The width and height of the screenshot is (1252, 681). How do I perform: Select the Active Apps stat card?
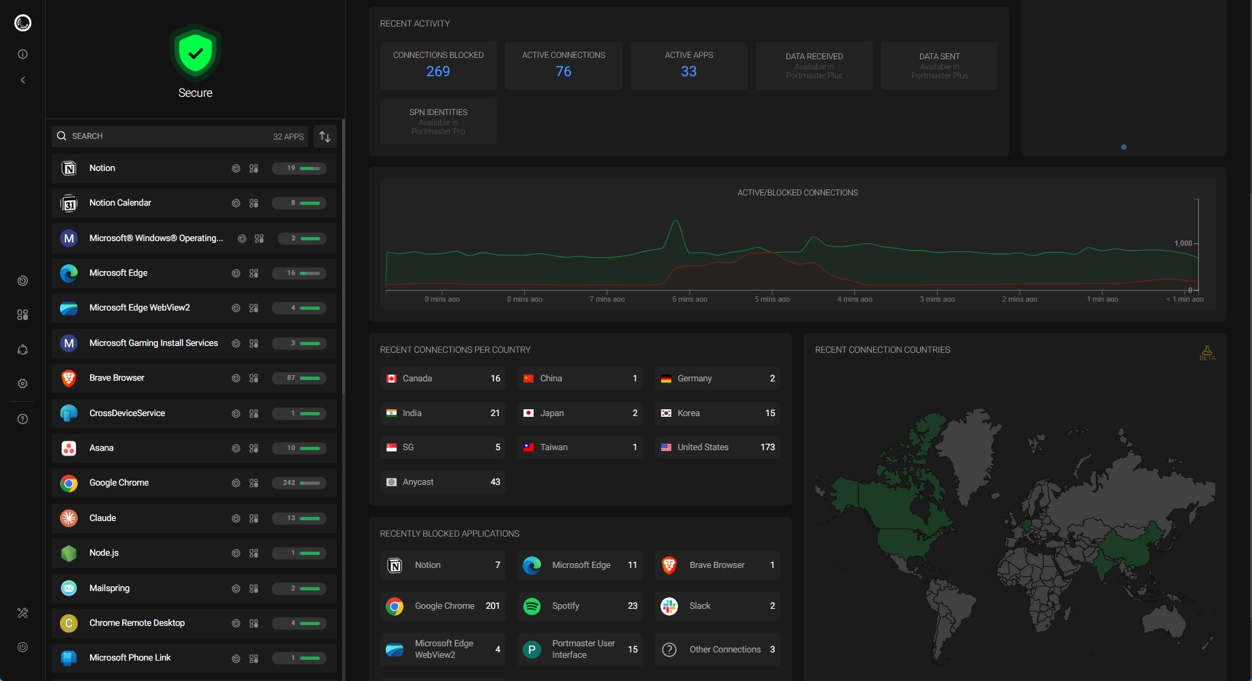(x=688, y=65)
